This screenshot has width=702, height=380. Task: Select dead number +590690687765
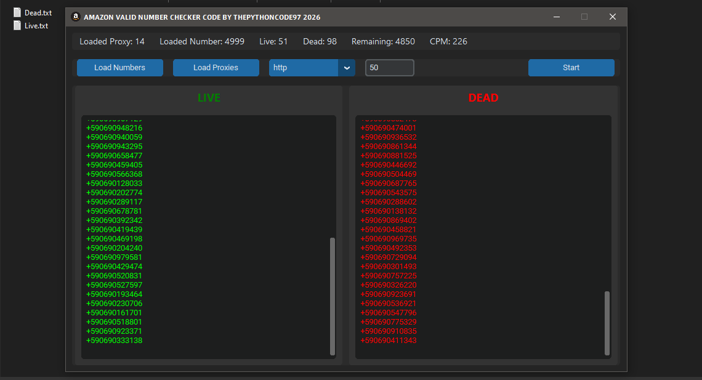[x=389, y=184]
